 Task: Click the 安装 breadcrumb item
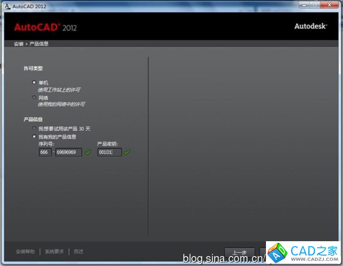(18, 44)
